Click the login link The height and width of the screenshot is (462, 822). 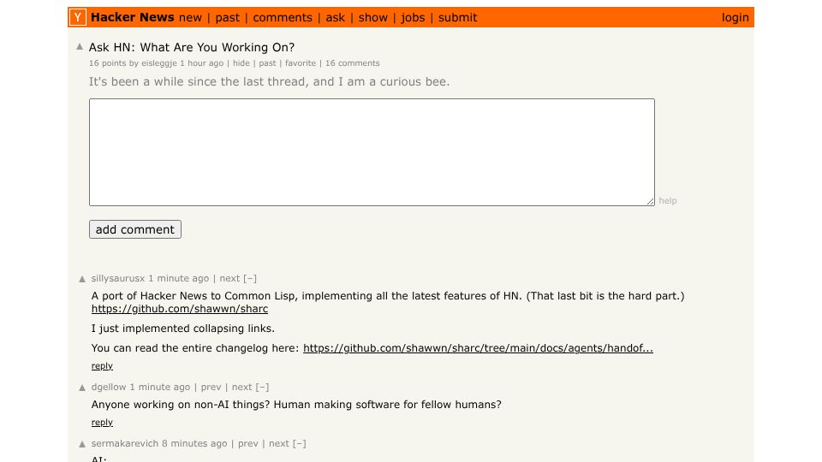(x=735, y=18)
